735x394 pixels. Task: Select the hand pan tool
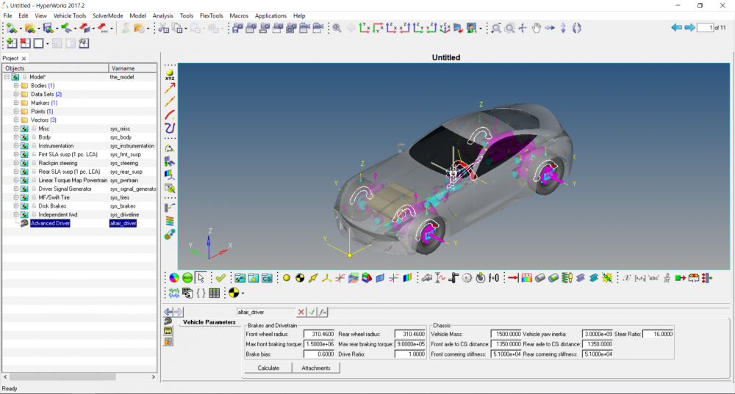[537, 28]
